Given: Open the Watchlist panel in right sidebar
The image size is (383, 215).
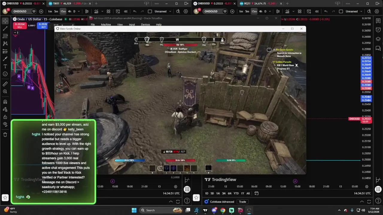Looking at the screenshot, I should pos(378,21).
